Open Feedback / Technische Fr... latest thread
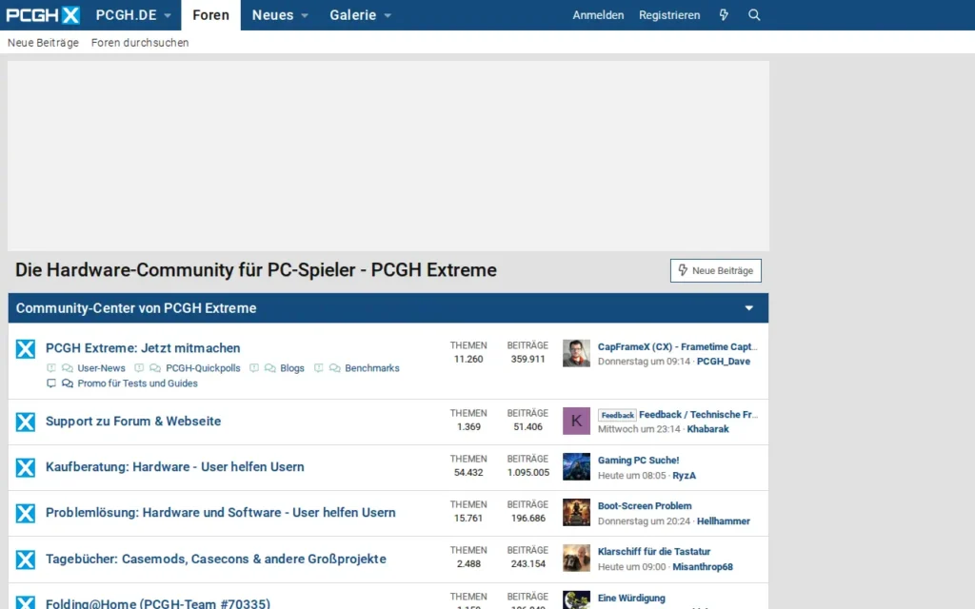 pos(699,415)
